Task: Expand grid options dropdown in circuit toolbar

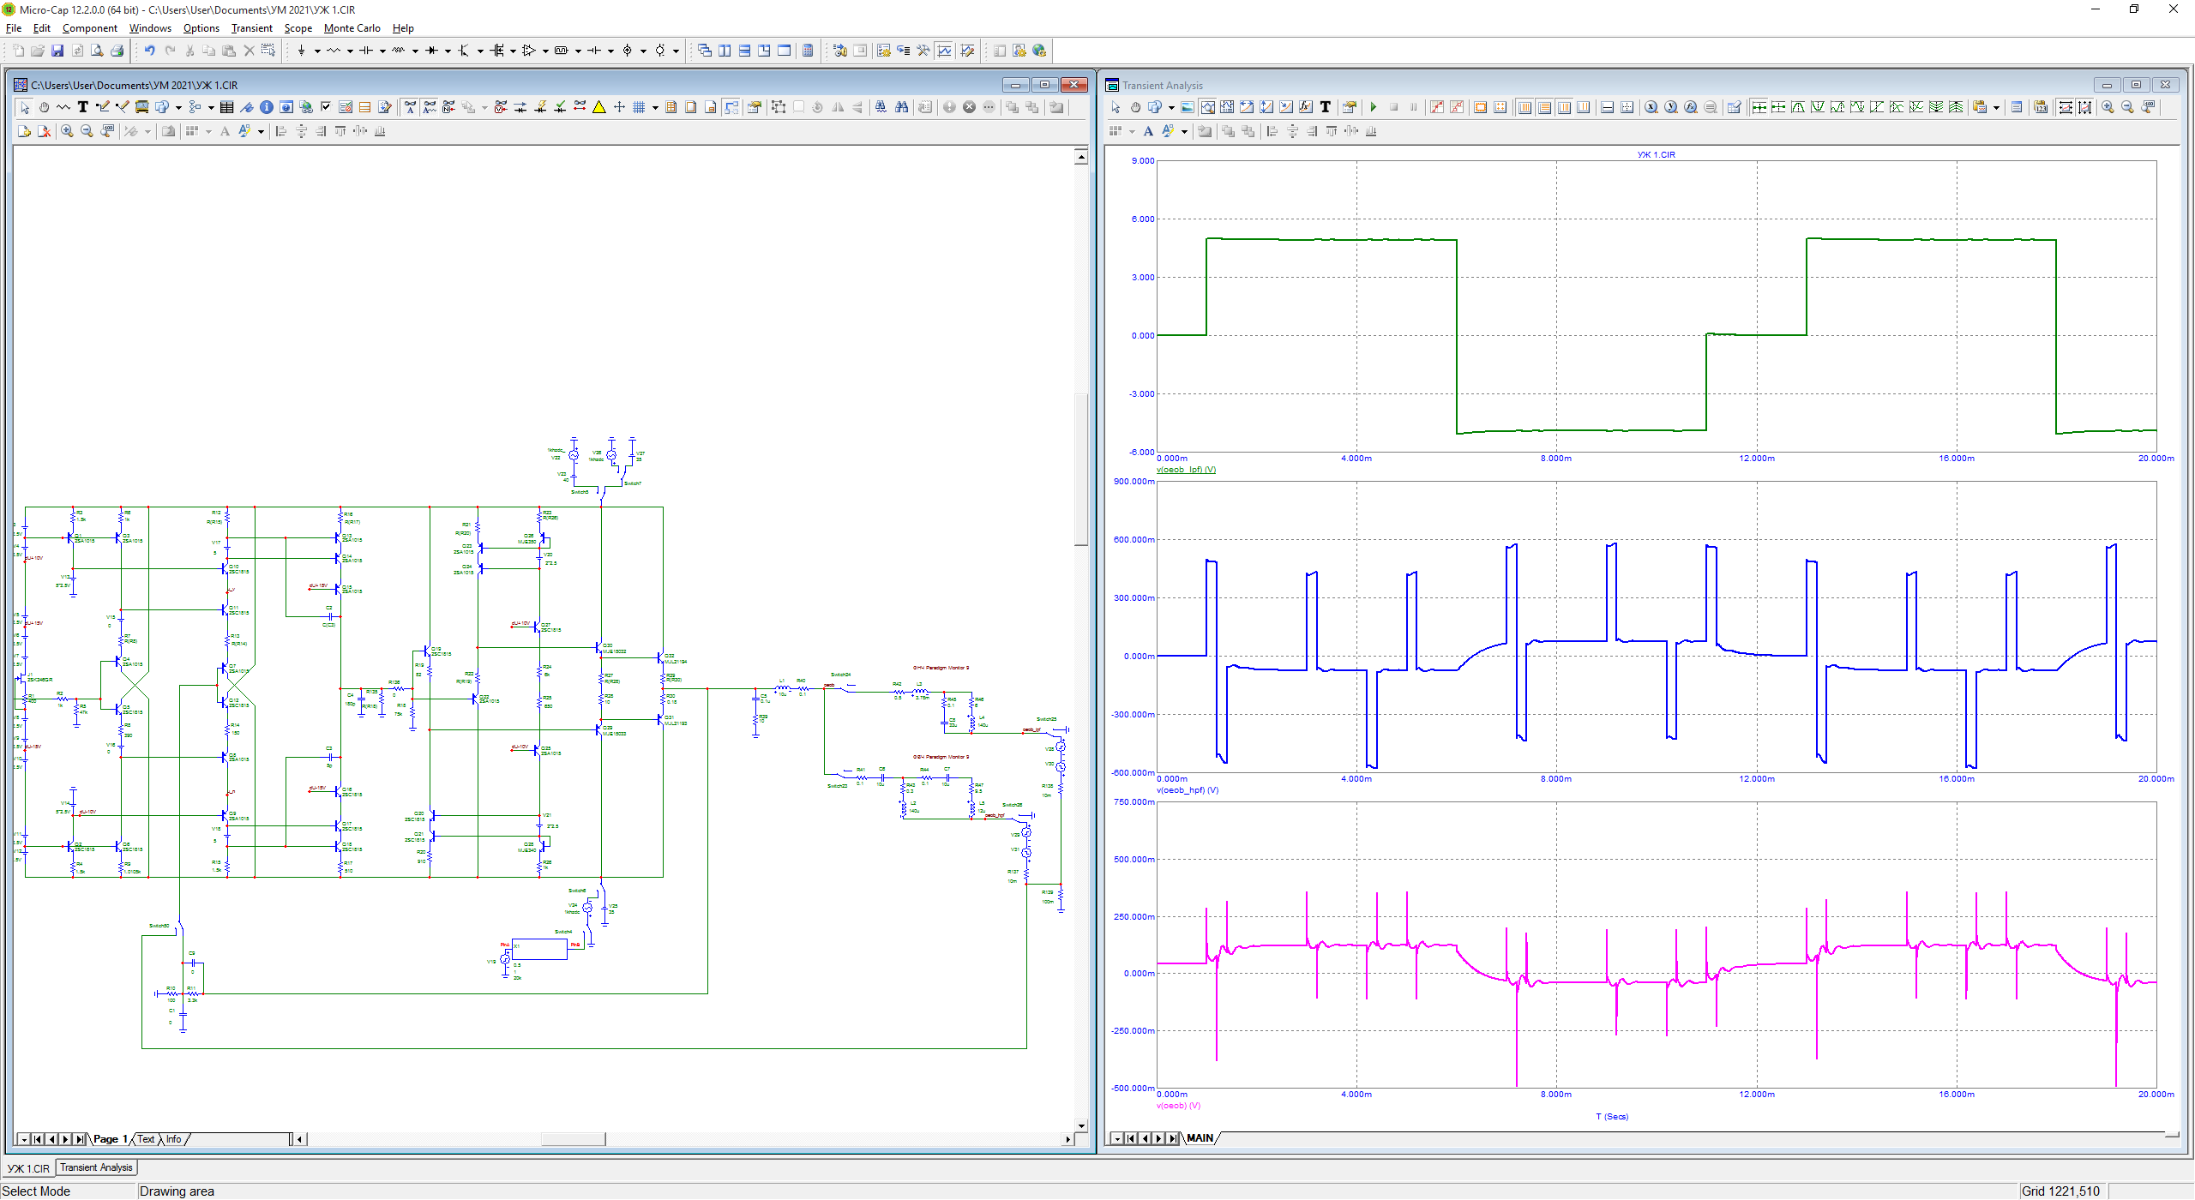Action: pos(655,107)
